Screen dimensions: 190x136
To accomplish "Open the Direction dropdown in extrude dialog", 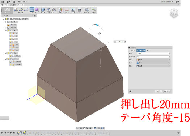I will pyautogui.click(x=153, y=60).
